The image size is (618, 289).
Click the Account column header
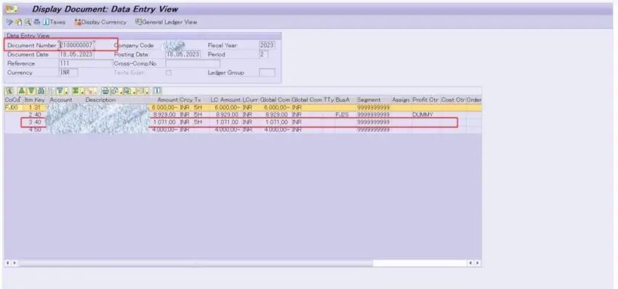pyautogui.click(x=61, y=100)
